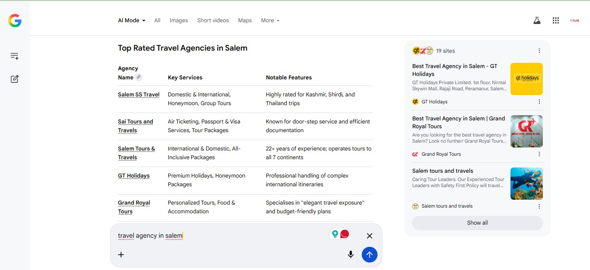The height and width of the screenshot is (270, 590).
Task: Start a new chat with the edit icon
Action: pyautogui.click(x=14, y=79)
